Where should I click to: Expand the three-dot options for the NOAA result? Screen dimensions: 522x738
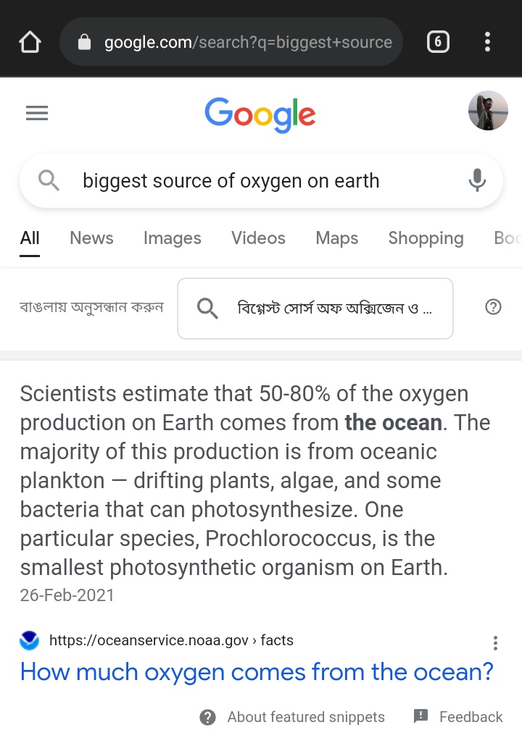click(495, 643)
